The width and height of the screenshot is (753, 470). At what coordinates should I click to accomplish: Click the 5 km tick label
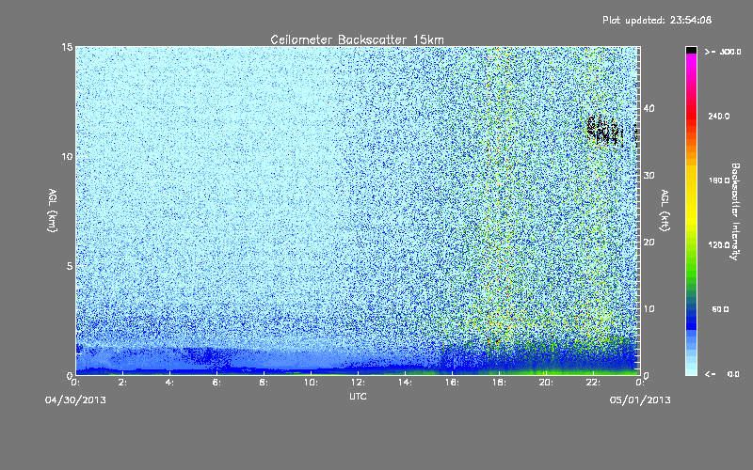[x=70, y=266]
